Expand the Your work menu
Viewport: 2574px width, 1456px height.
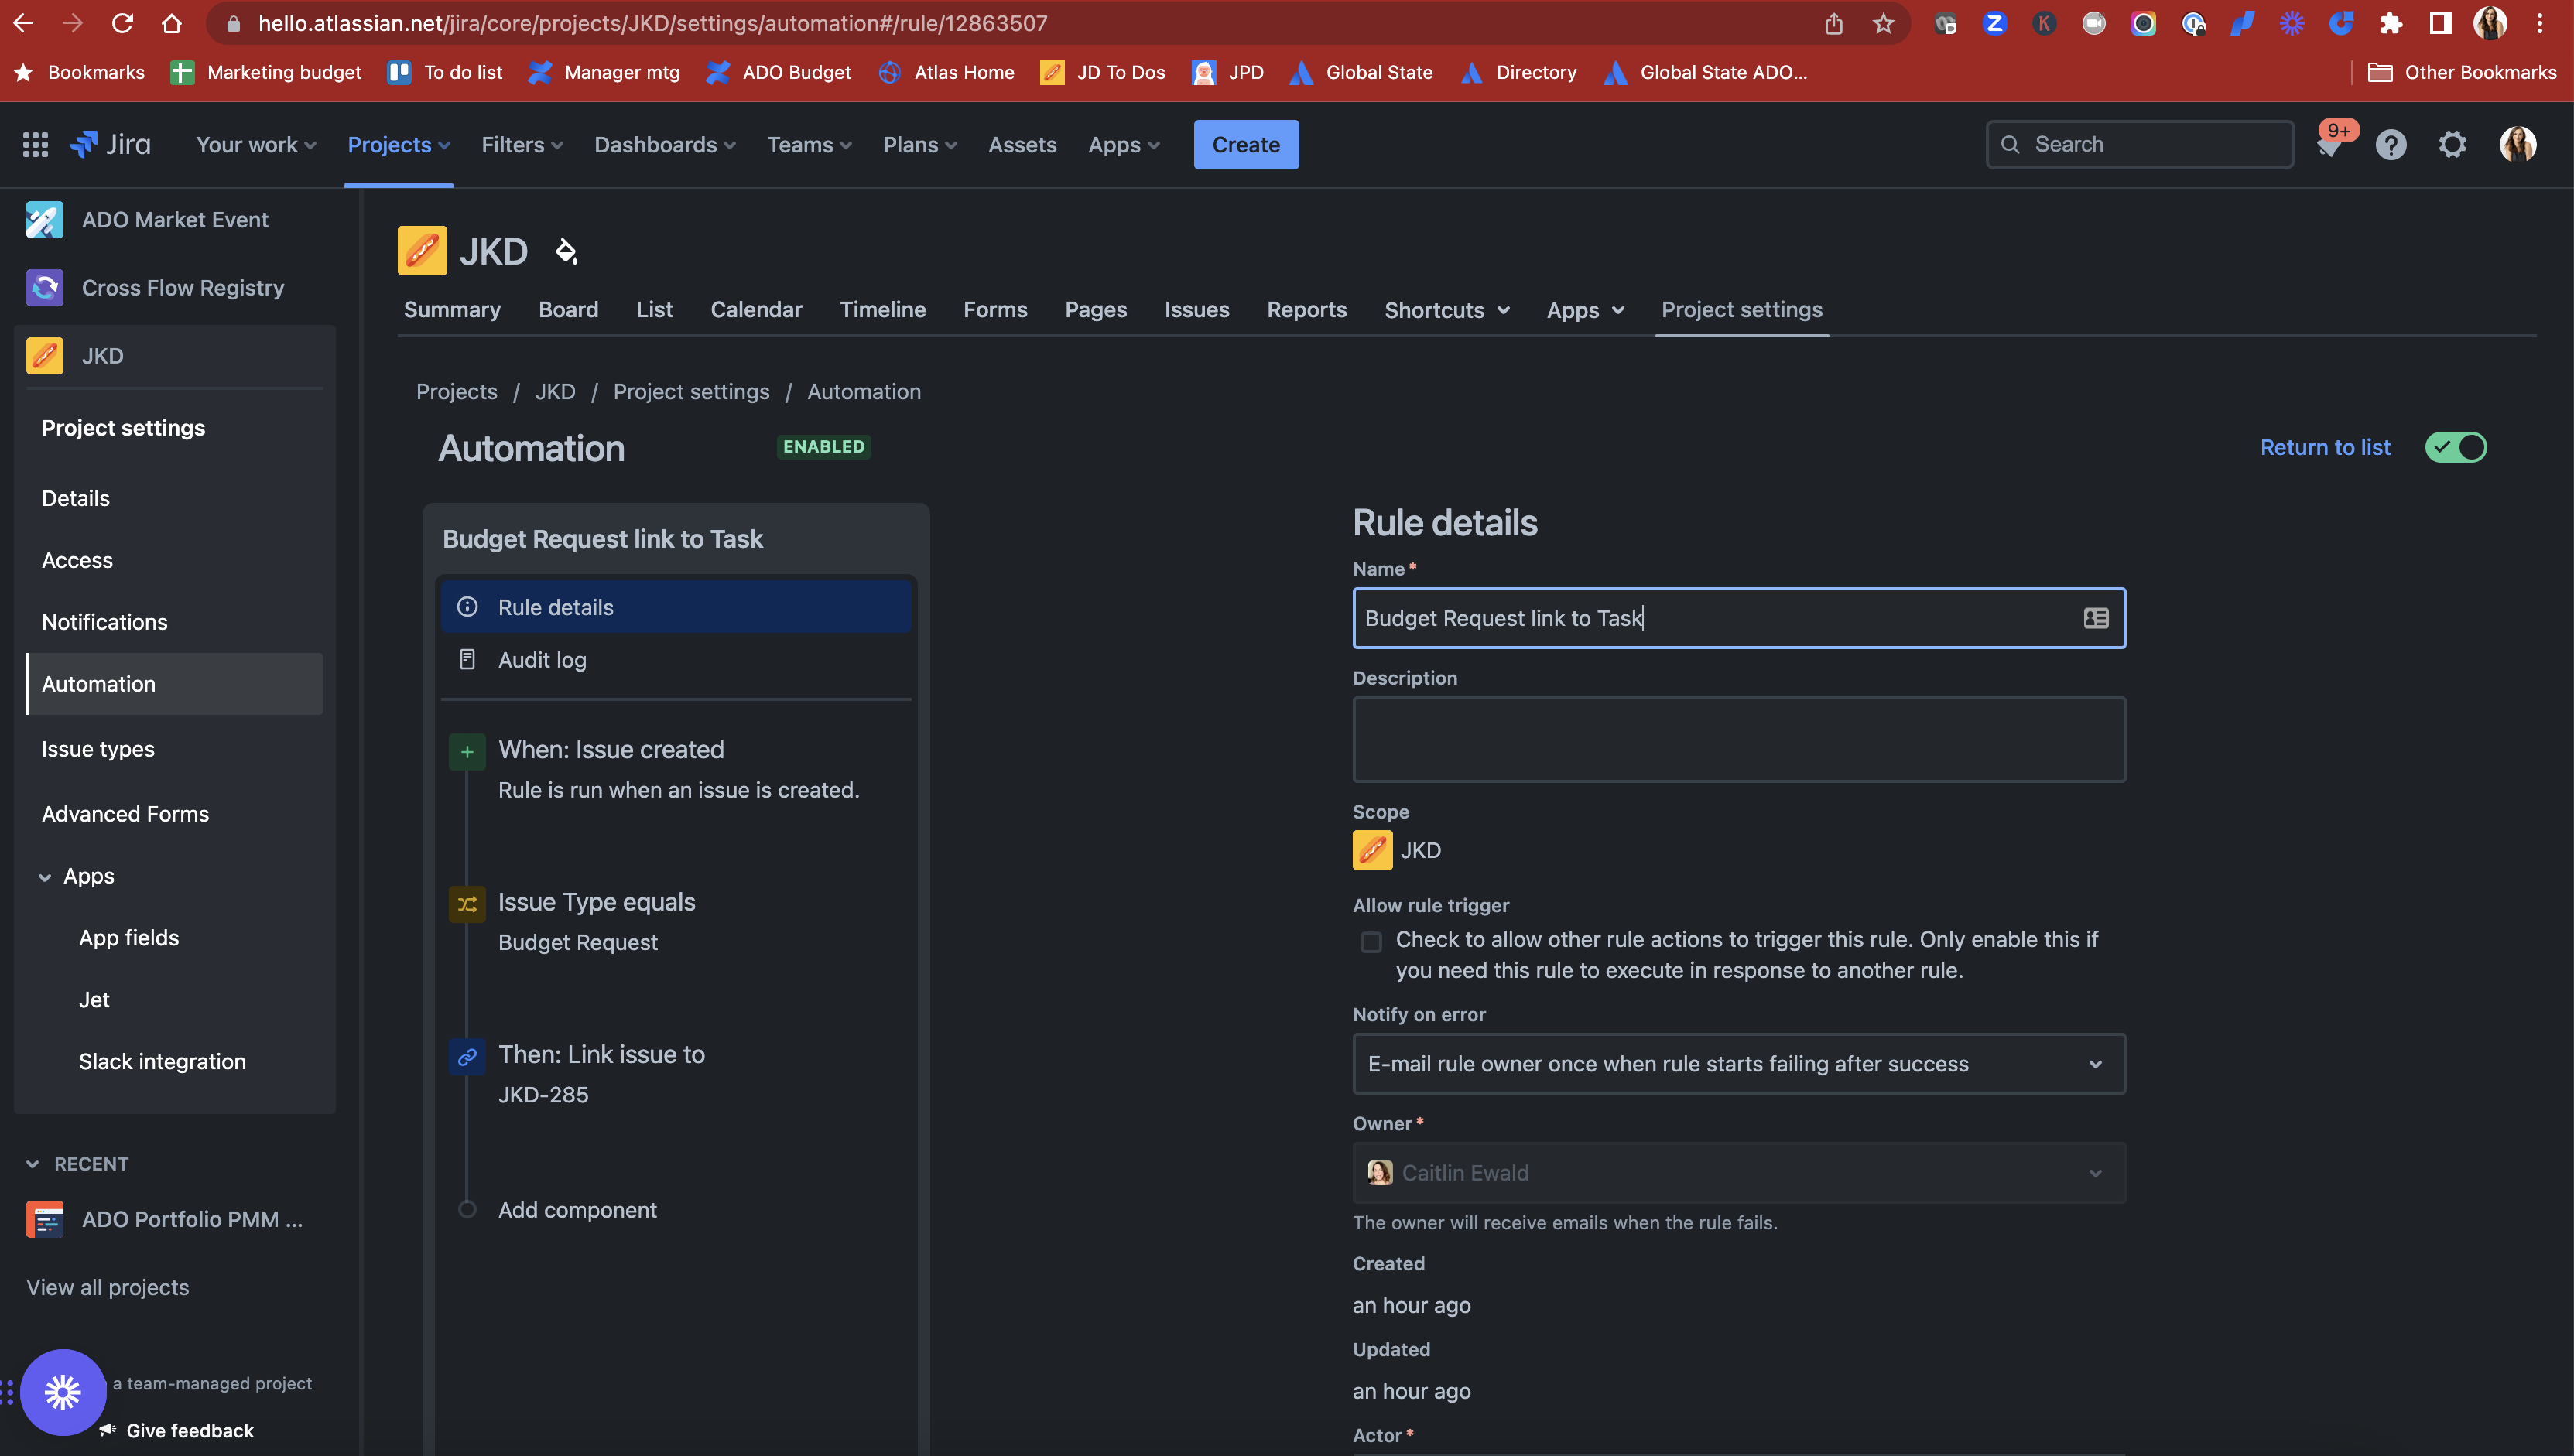tap(256, 145)
